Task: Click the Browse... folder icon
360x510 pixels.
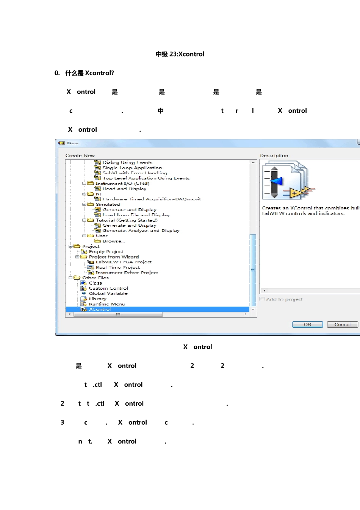Action: click(98, 241)
